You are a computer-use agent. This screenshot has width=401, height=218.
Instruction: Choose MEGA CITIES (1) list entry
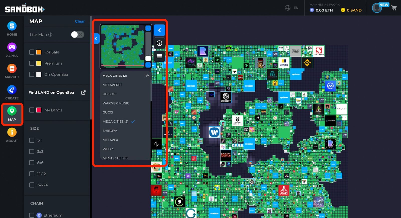[x=115, y=158]
